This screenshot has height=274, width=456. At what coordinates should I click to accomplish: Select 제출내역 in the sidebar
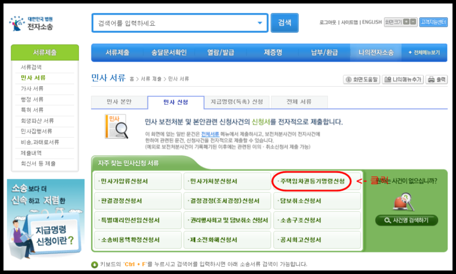point(31,153)
